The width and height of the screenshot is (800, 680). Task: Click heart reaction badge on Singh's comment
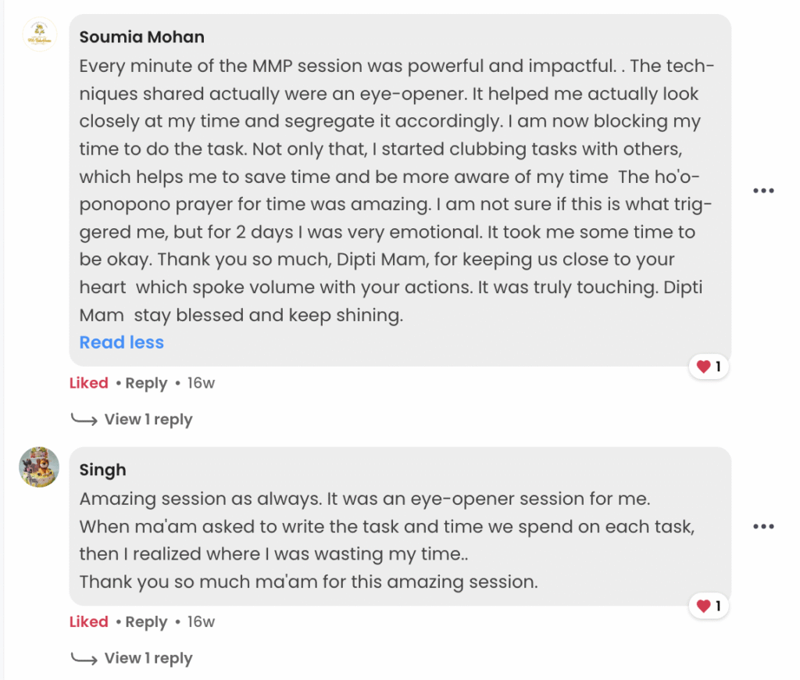[709, 606]
